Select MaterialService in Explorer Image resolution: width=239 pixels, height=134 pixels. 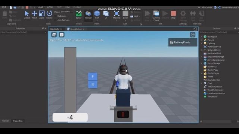tap(214, 47)
